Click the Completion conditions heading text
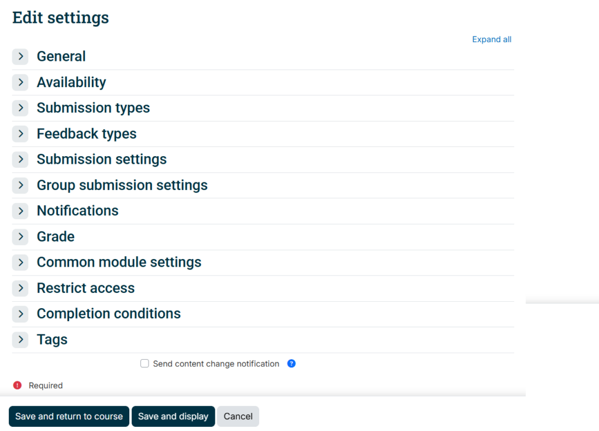Image resolution: width=599 pixels, height=431 pixels. [109, 314]
